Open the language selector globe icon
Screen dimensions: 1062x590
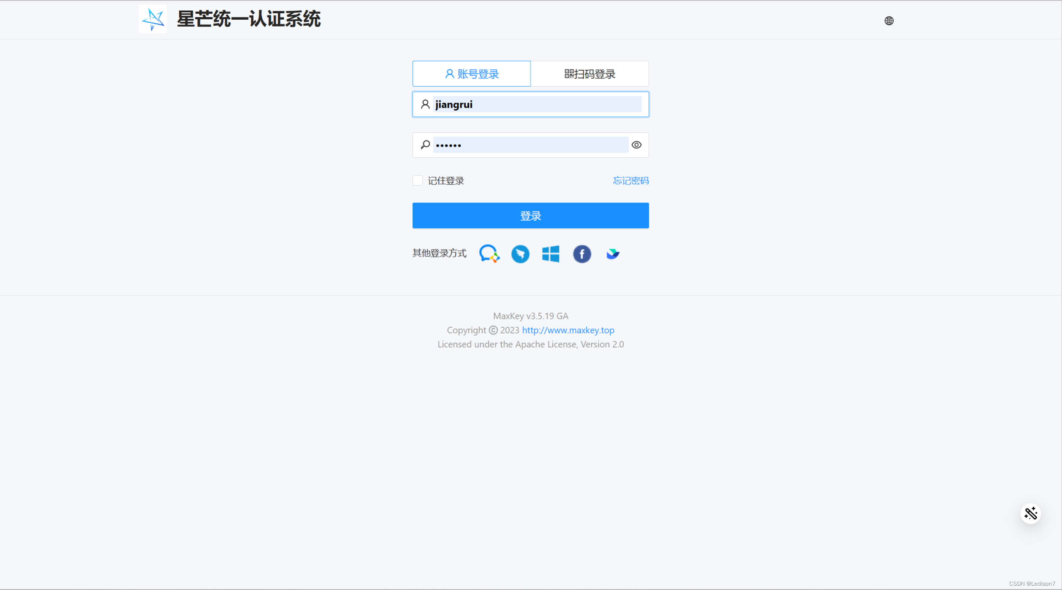[889, 21]
